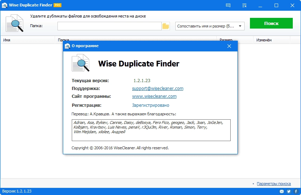Click the version number 1.2.1.23 in the dialog

(x=142, y=81)
